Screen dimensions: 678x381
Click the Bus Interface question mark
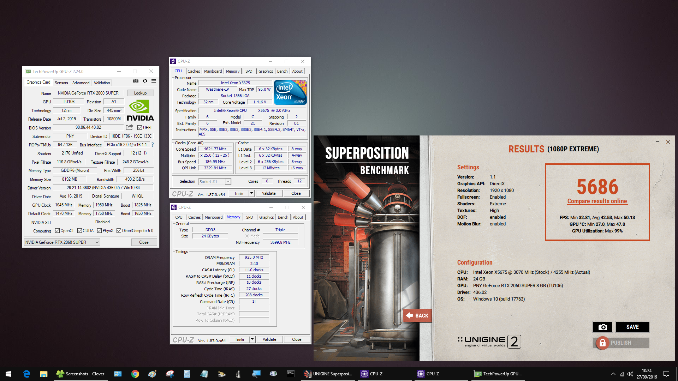point(153,145)
